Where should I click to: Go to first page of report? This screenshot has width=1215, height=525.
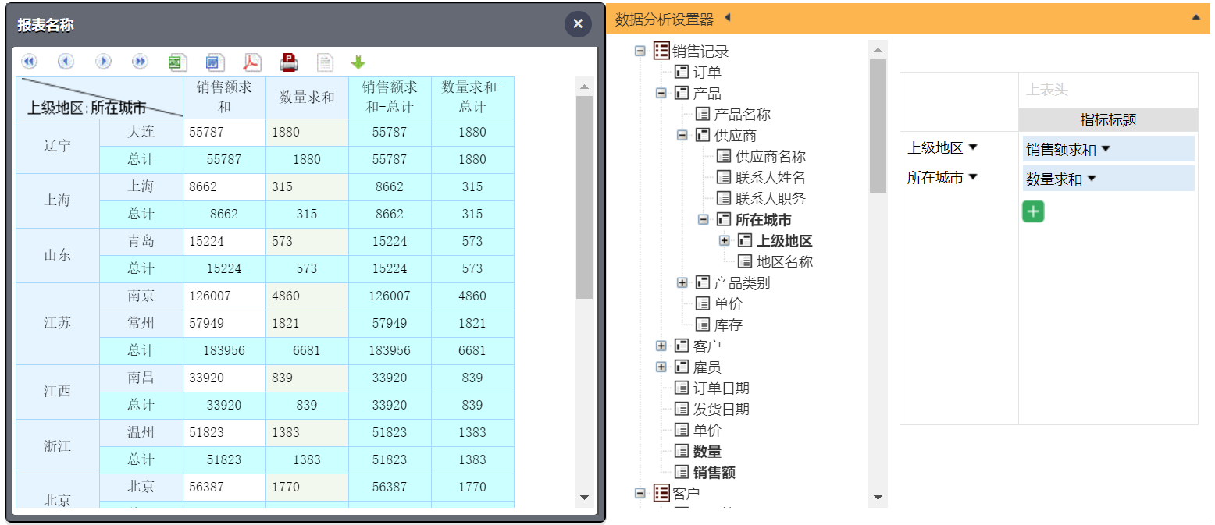[29, 62]
